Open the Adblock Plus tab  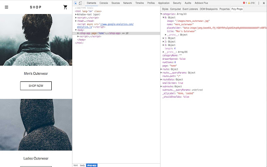pos(201,3)
